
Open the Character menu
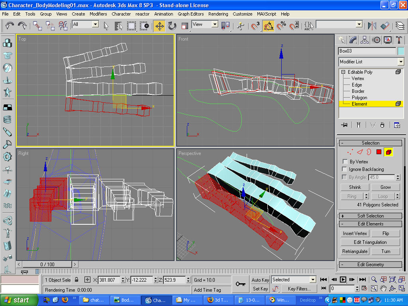click(x=121, y=14)
